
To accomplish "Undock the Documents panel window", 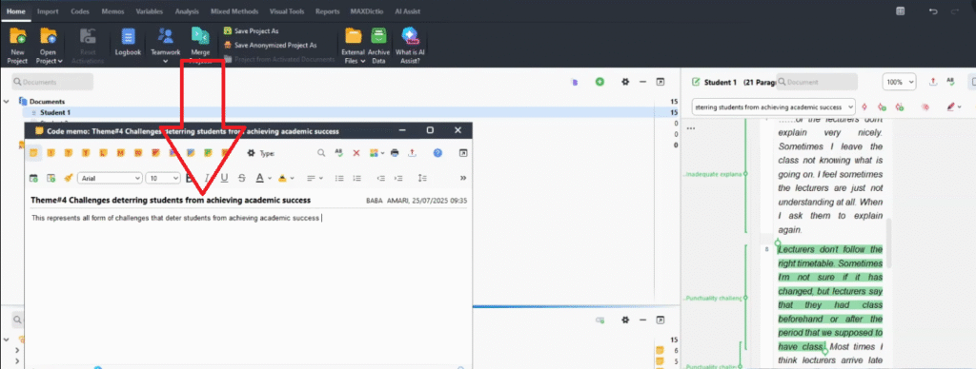I will (661, 82).
